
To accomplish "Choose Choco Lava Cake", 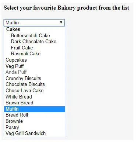I will (35, 90).
